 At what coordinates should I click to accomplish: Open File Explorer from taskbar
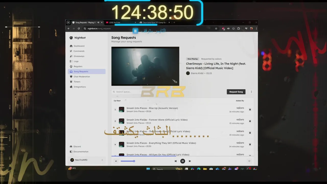coord(205,169)
